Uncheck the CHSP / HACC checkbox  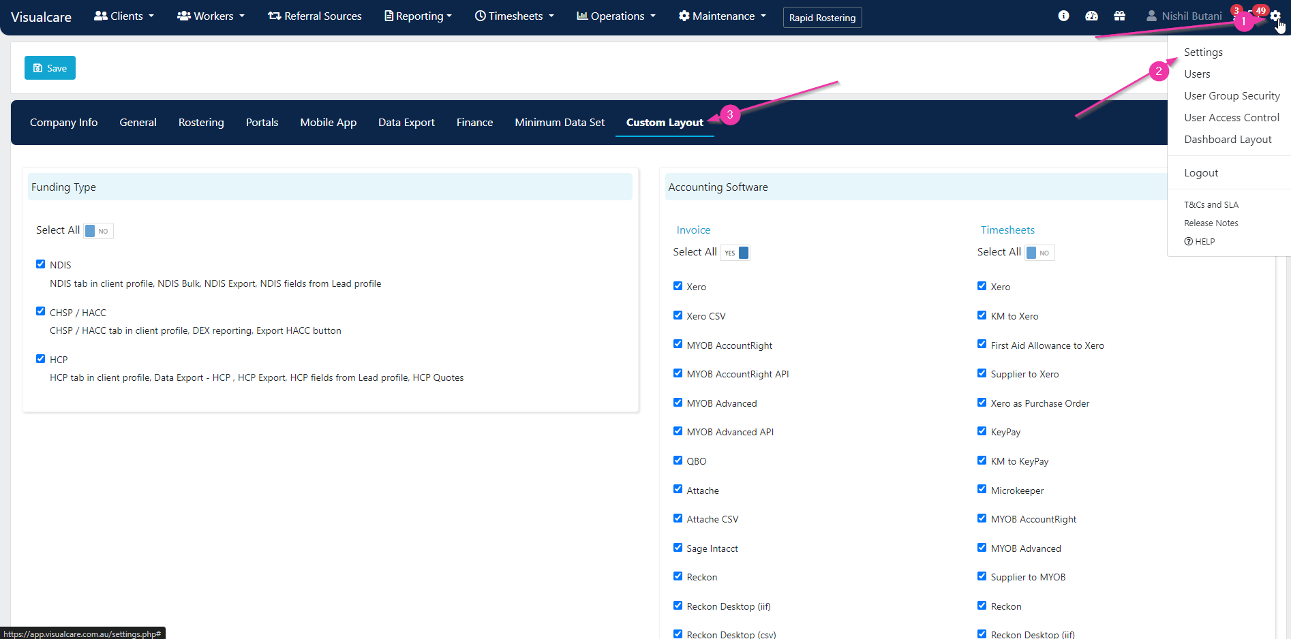pyautogui.click(x=40, y=311)
